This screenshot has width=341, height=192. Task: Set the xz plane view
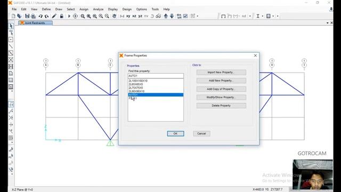(134, 16)
